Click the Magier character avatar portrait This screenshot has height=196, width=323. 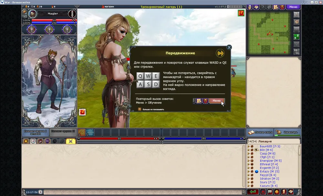(33, 14)
